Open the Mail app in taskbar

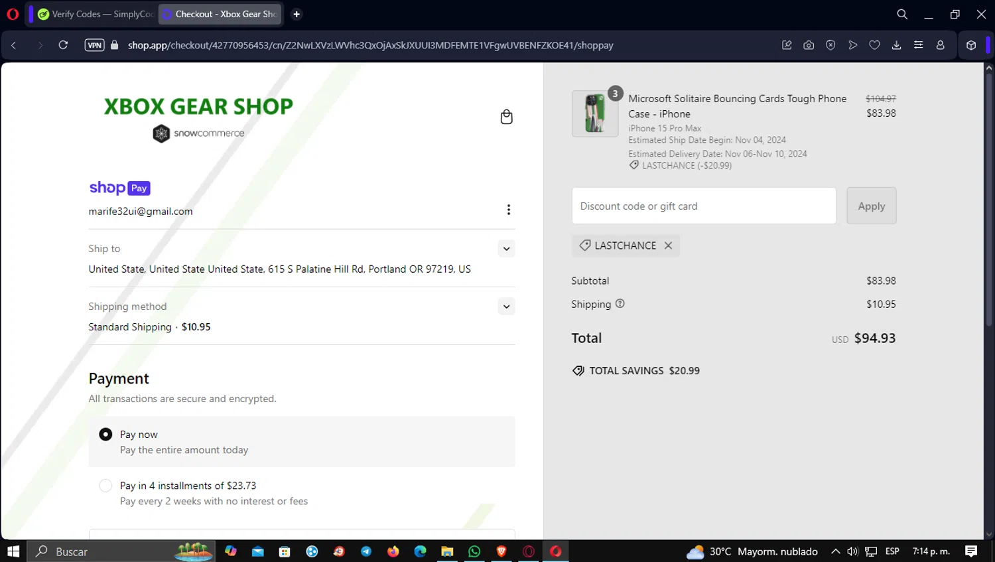(258, 551)
